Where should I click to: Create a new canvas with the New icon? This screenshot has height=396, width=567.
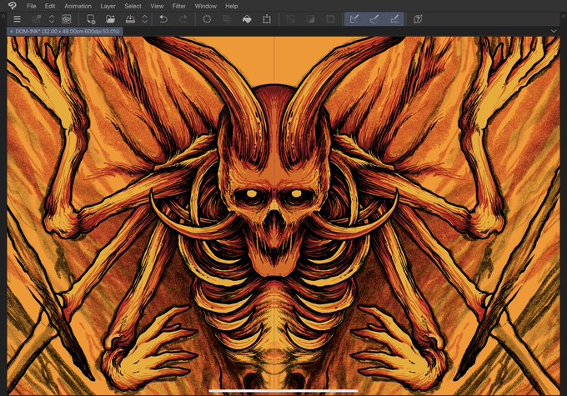tap(89, 18)
